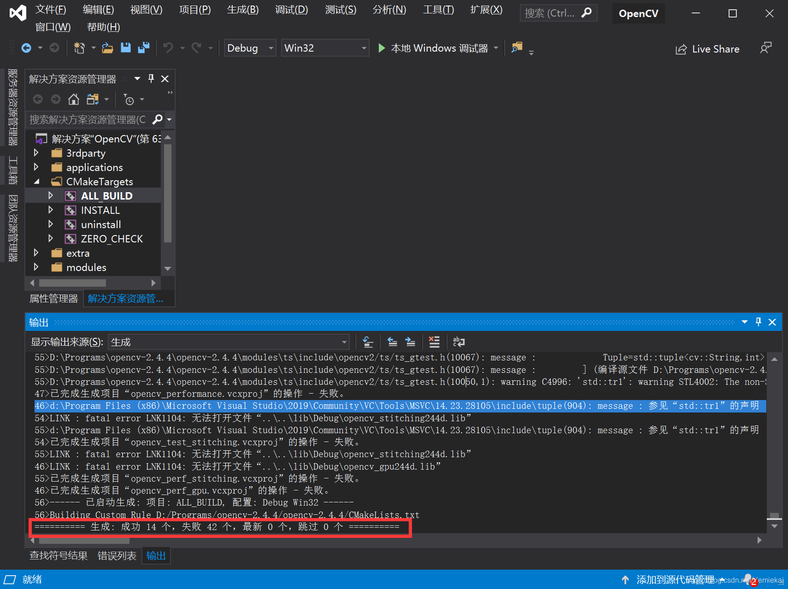This screenshot has width=788, height=589.
Task: Open the 帮助(H) menu
Action: click(103, 27)
